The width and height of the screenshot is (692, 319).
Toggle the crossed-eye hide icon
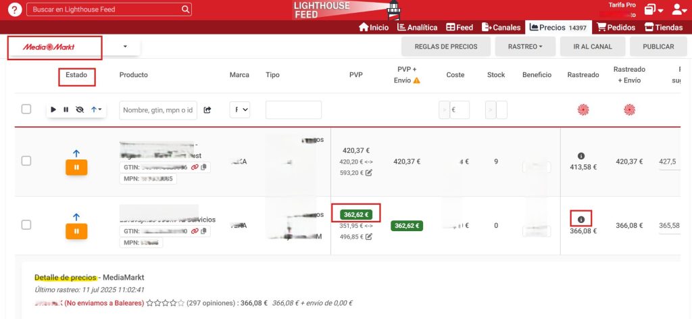(x=80, y=109)
